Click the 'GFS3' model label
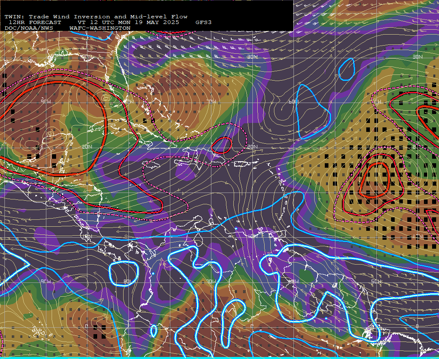This screenshot has width=439, height=359. pos(203,22)
